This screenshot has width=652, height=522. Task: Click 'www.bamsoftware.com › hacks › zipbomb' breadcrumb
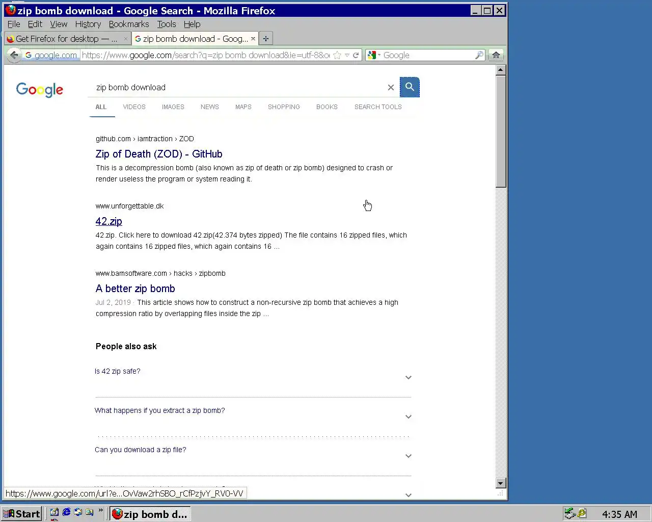(160, 273)
